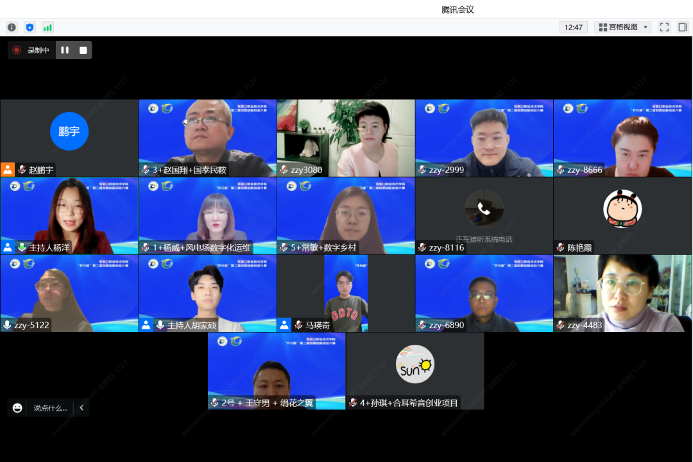
Task: Enter full screen mode
Action: [664, 27]
